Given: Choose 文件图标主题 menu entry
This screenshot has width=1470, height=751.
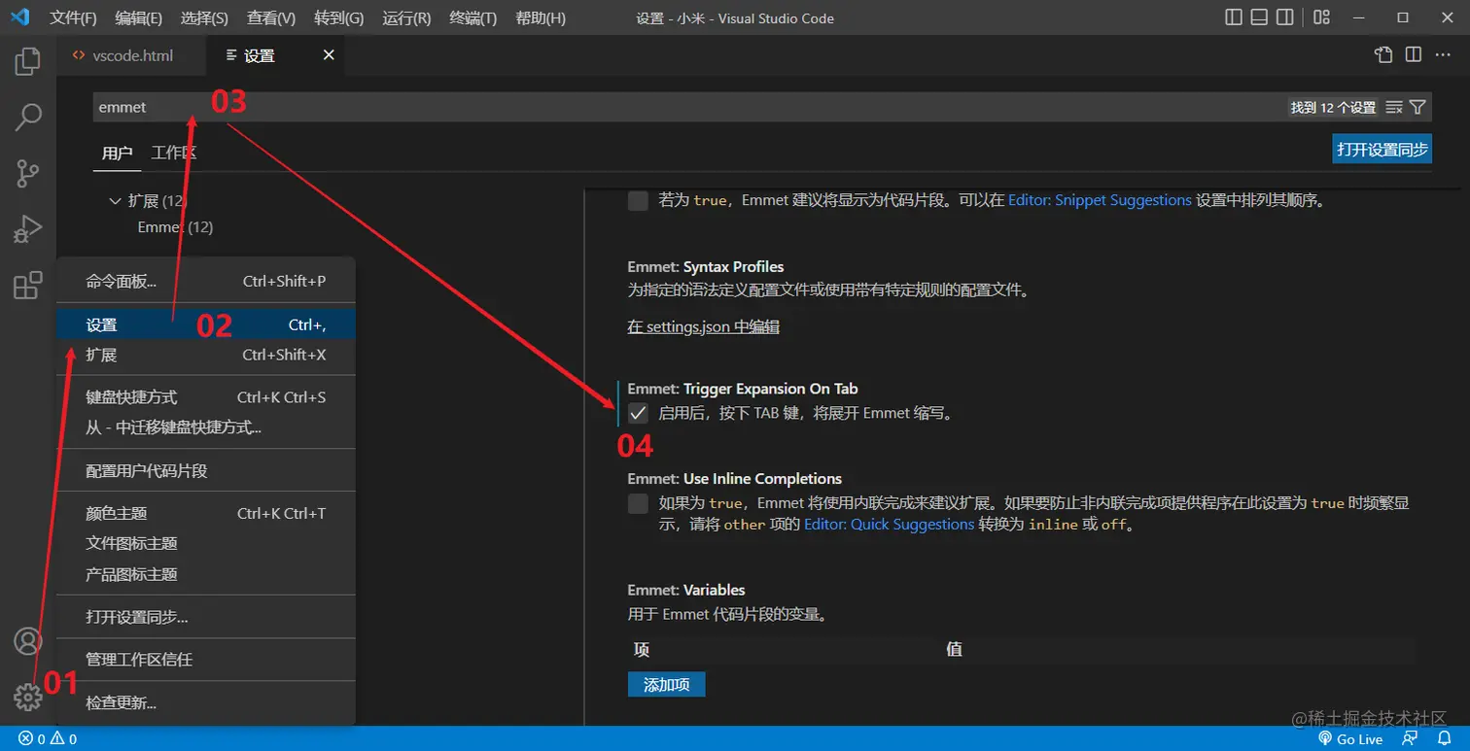Looking at the screenshot, I should click(x=206, y=544).
